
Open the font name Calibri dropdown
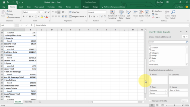37,12
